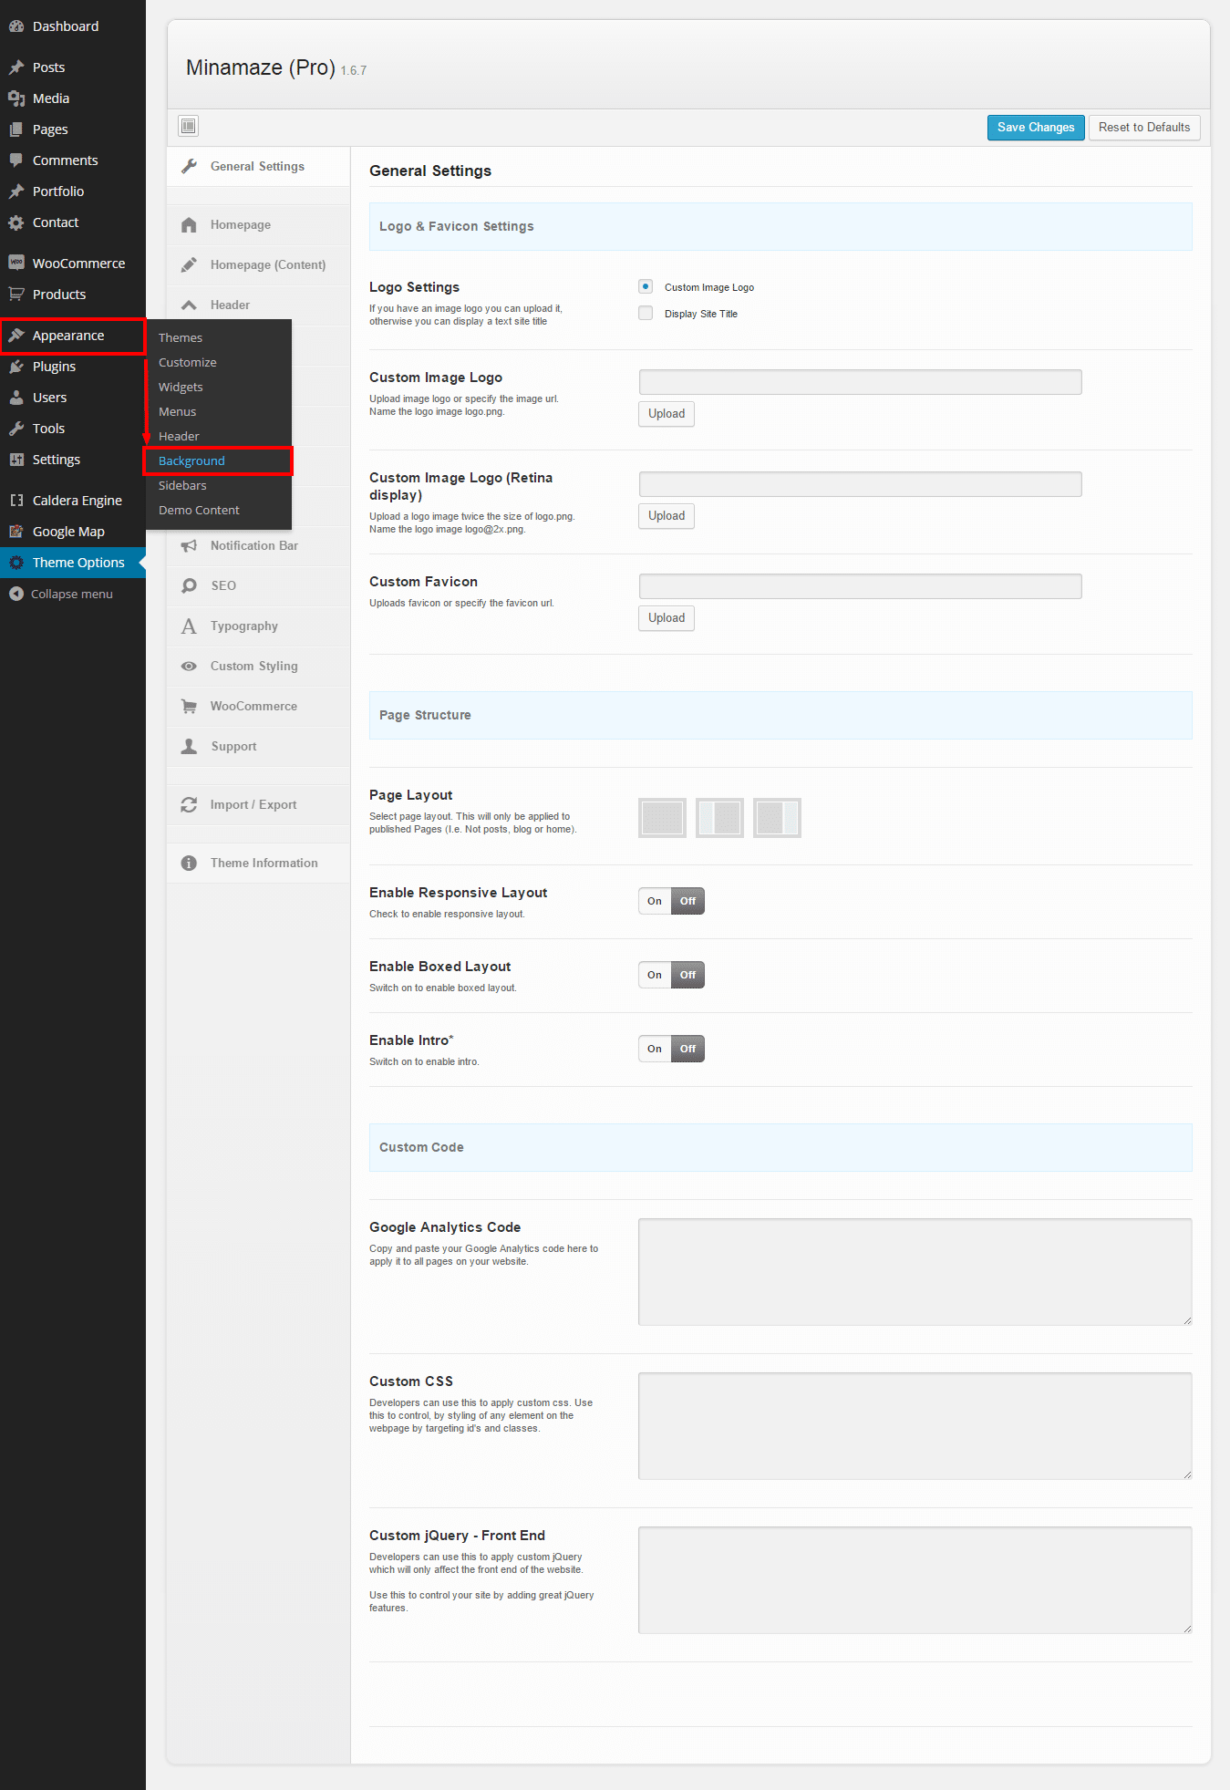1230x1790 pixels.
Task: Click the WooCommerce cart icon in options
Action: tap(189, 706)
